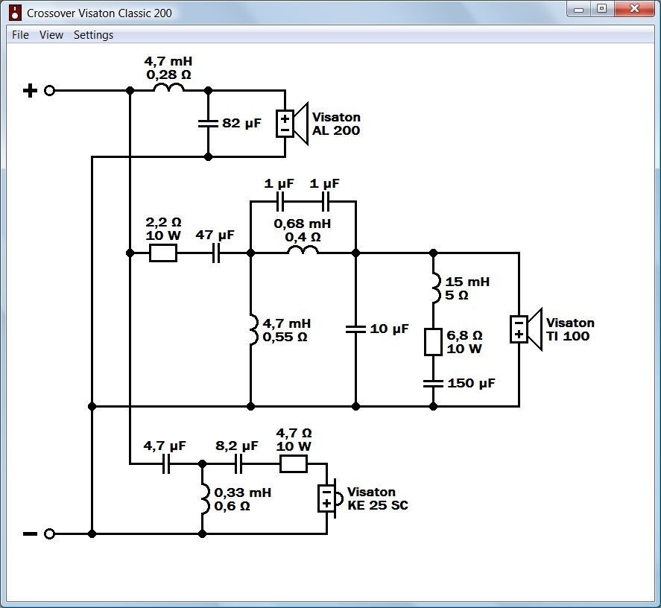Select the 0,33 mH inductor symbol

point(206,498)
